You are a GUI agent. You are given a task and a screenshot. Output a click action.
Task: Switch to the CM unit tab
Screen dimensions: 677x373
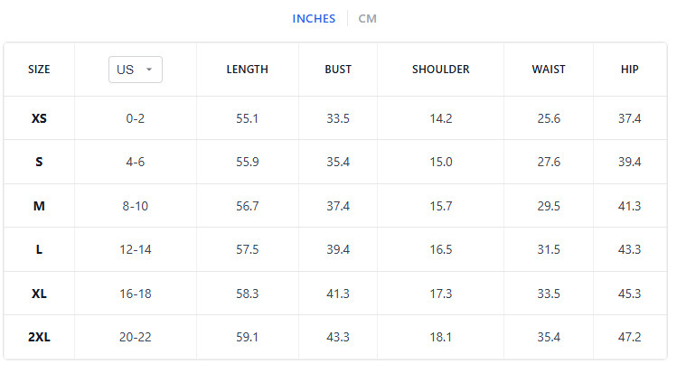pyautogui.click(x=367, y=19)
